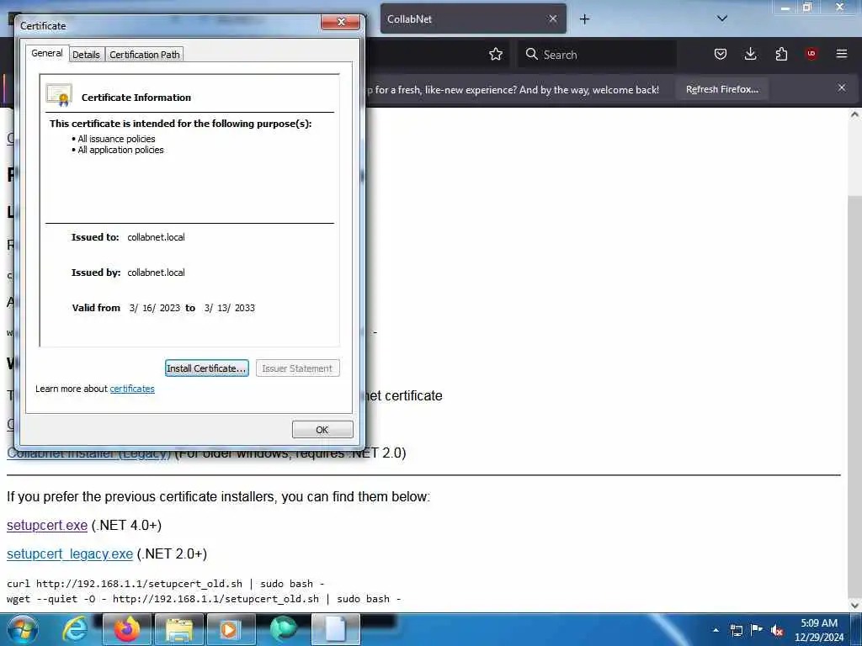Click the muted volume tray icon

[x=777, y=630]
